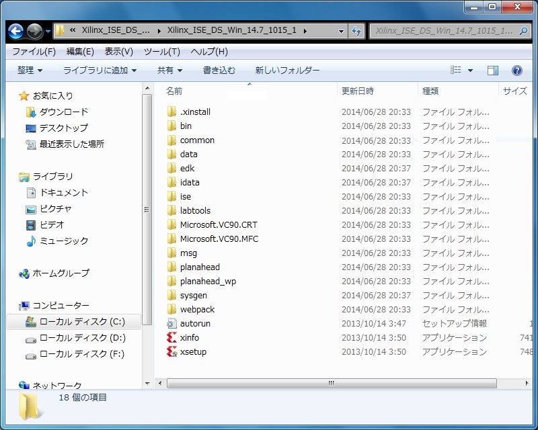The width and height of the screenshot is (538, 430).
Task: Select the xsetup installer application icon
Action: (171, 351)
